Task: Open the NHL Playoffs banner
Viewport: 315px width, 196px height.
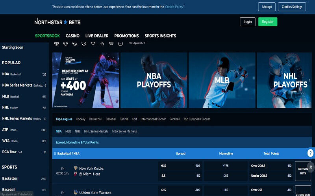Action: [284, 80]
